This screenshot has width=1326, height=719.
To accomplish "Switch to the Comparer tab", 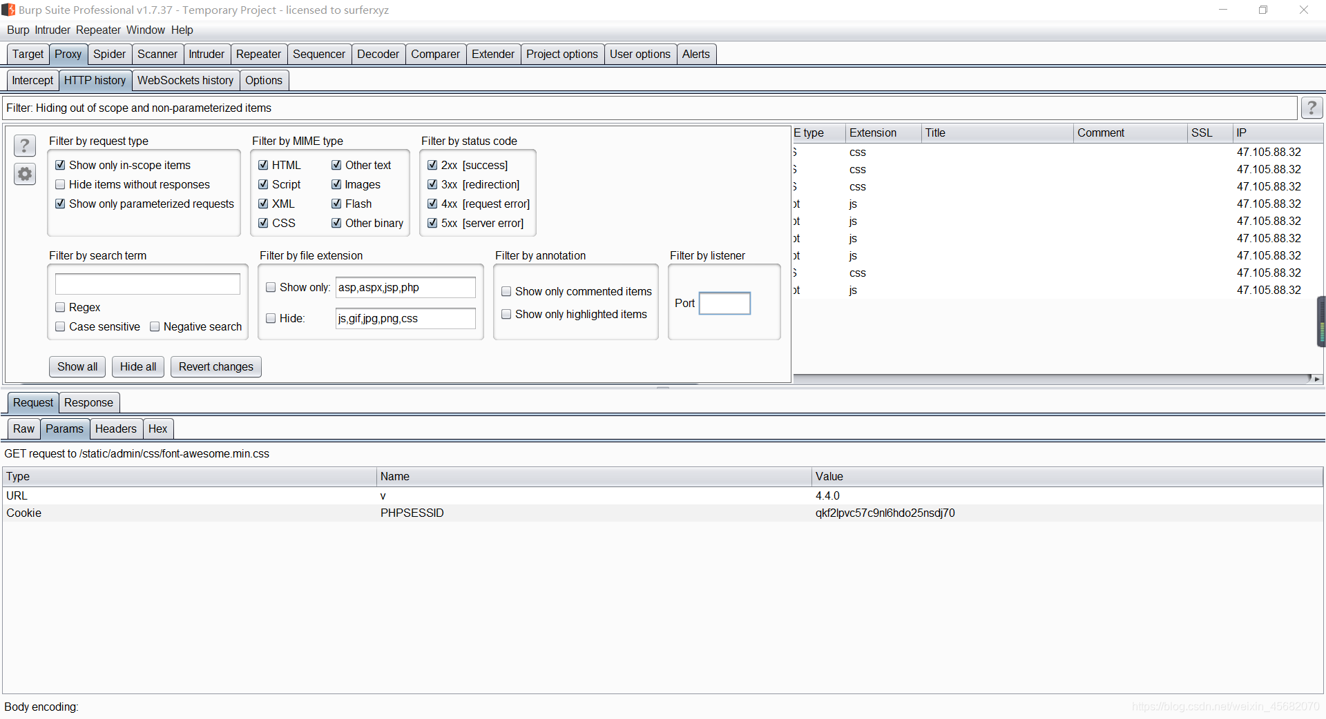I will tap(435, 54).
